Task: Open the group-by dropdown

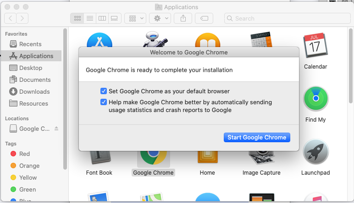Action: pyautogui.click(x=135, y=18)
